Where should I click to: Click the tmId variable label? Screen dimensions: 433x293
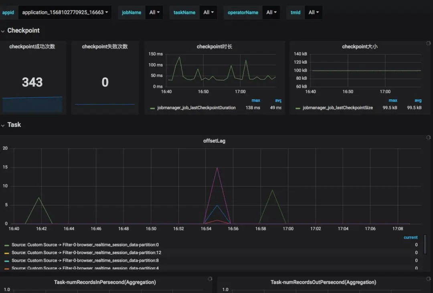pyautogui.click(x=295, y=12)
